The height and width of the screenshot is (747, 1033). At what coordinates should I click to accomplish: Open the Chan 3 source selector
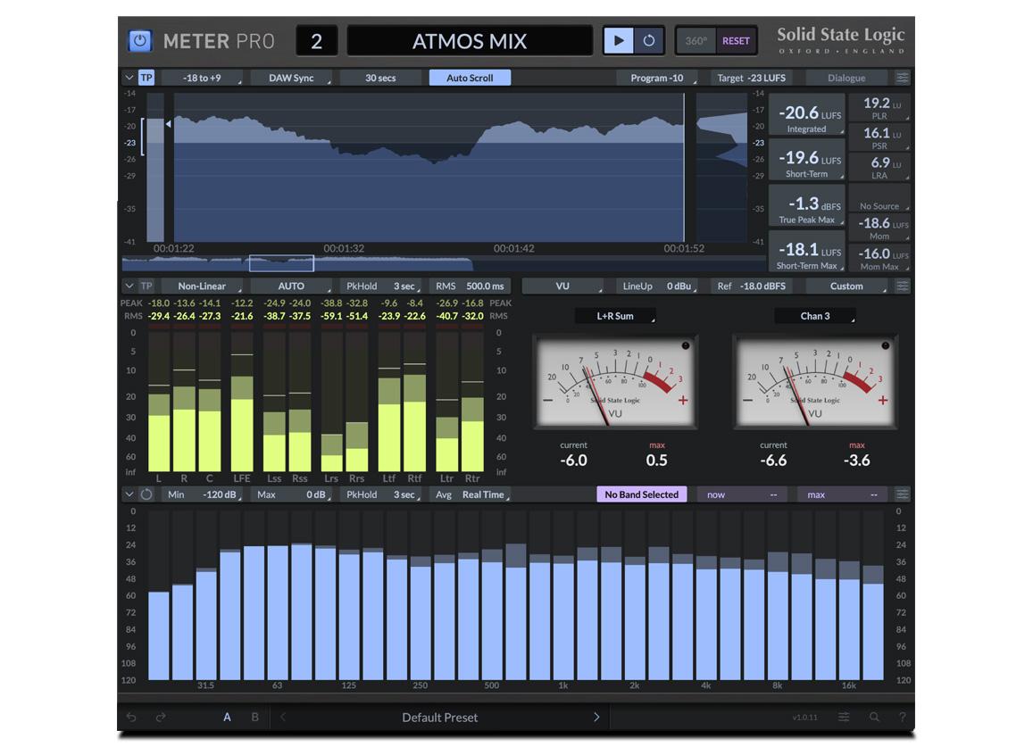tap(814, 315)
